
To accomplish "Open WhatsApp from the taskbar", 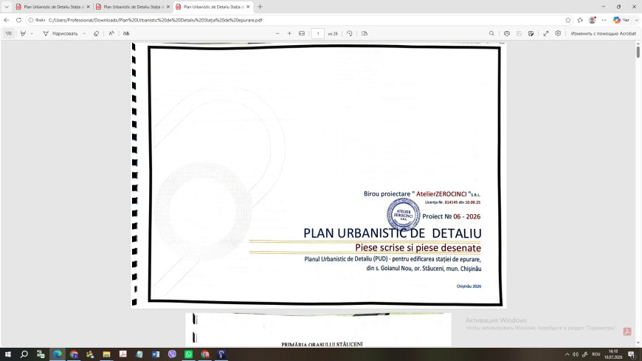I will (x=188, y=354).
